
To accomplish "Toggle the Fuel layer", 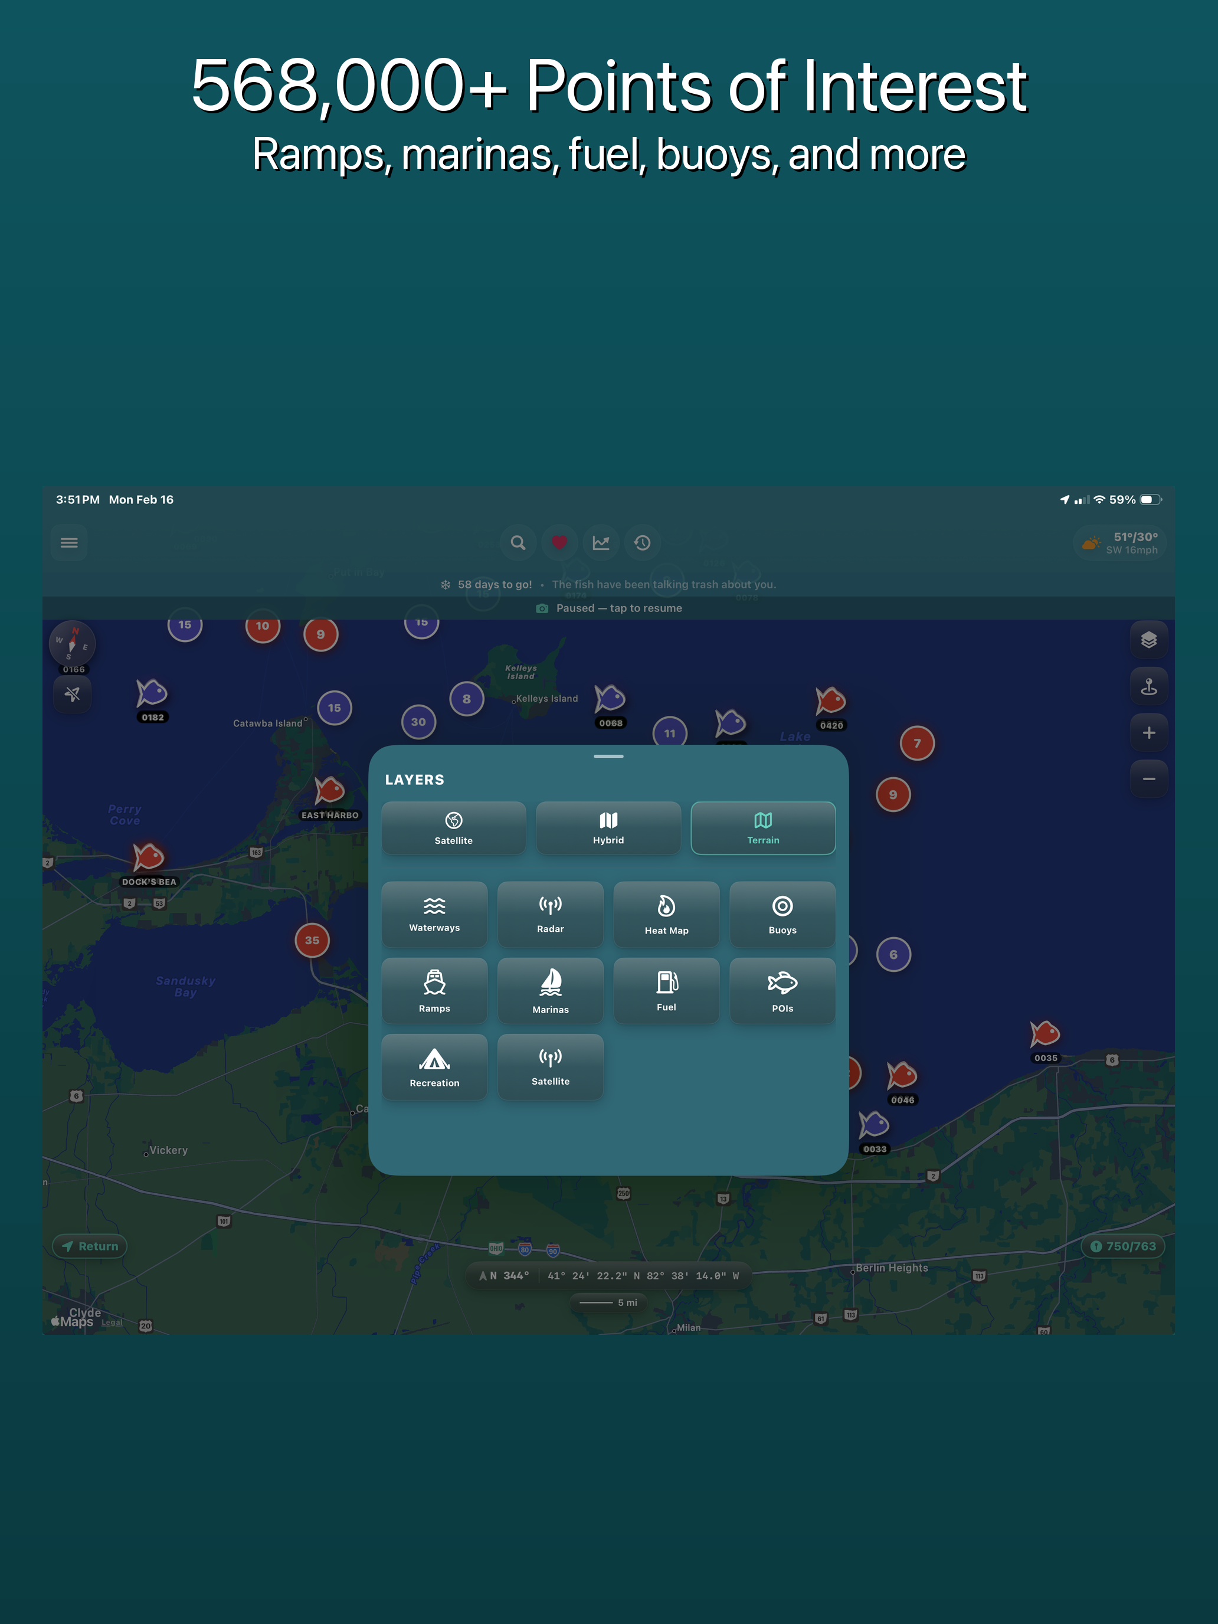I will (x=667, y=991).
